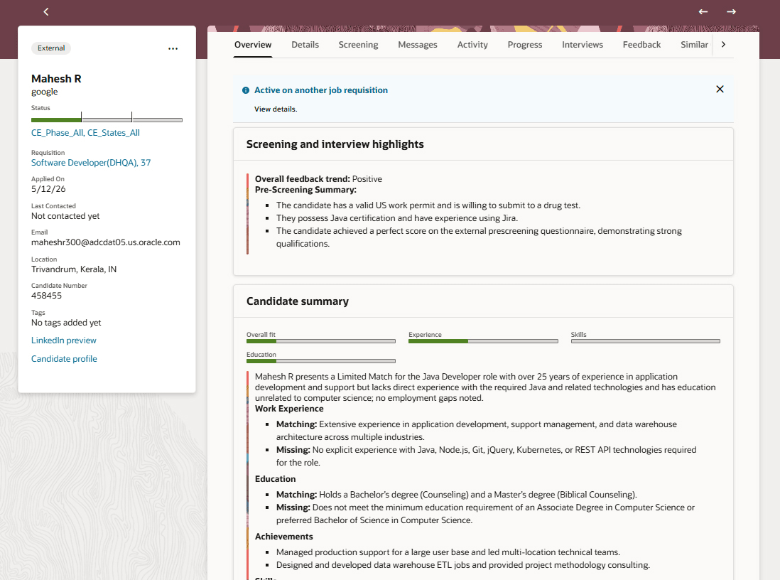The height and width of the screenshot is (580, 780).
Task: Click the Candidate summary heading
Action: coord(298,301)
